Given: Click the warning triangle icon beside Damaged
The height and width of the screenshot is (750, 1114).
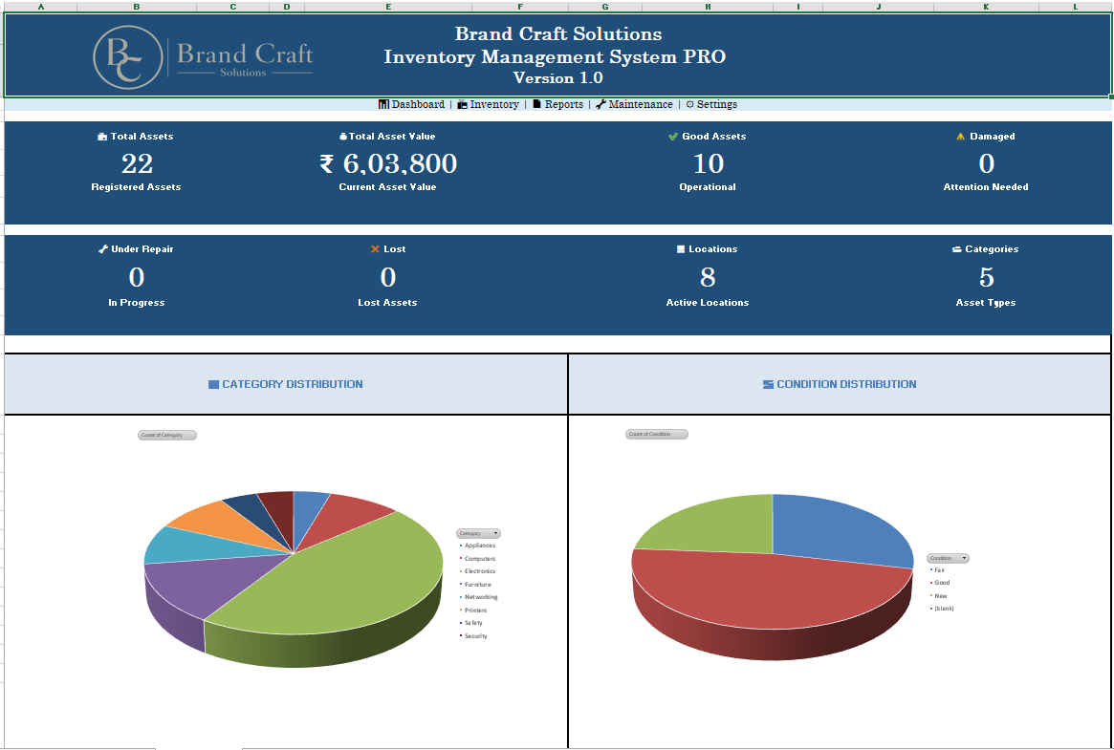Looking at the screenshot, I should pos(961,137).
